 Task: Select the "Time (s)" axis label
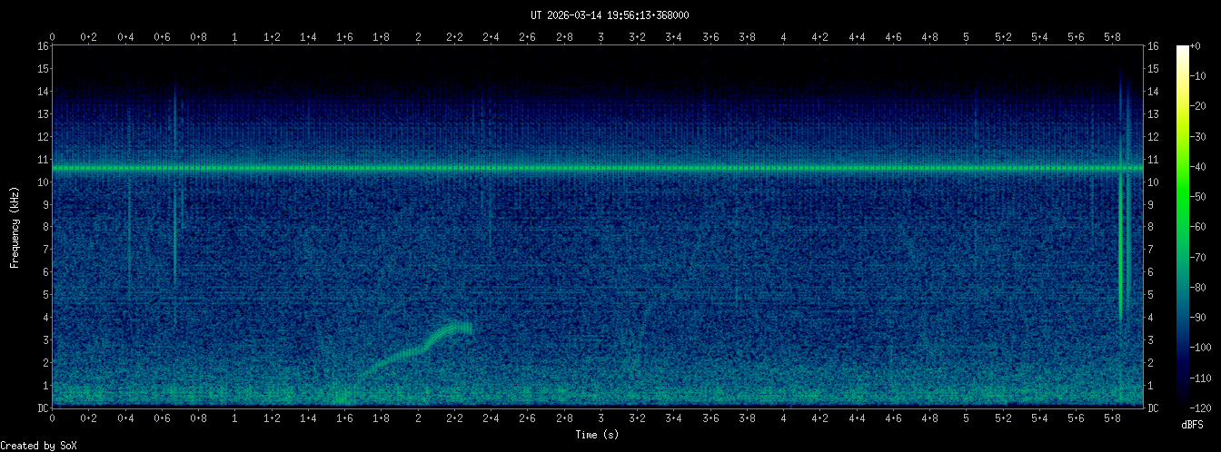tap(597, 435)
